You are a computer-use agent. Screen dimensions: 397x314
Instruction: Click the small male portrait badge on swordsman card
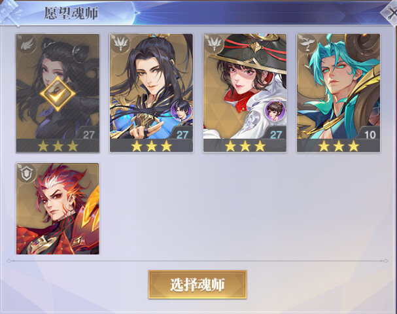tap(181, 111)
